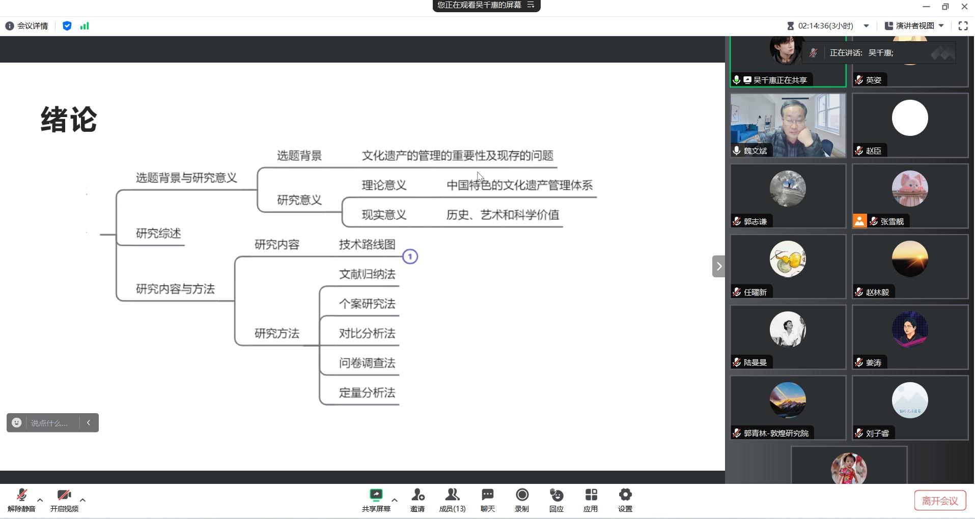Viewport: 975px width, 519px height.
Task: Open the 应用 apps panel
Action: (x=591, y=501)
